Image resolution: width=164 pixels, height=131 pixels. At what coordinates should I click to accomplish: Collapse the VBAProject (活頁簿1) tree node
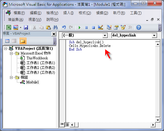[x=5, y=48]
